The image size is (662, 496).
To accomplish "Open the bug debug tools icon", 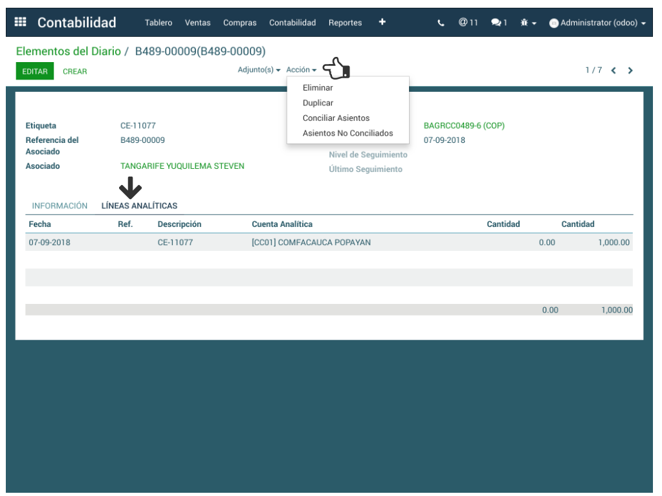I will pos(528,23).
